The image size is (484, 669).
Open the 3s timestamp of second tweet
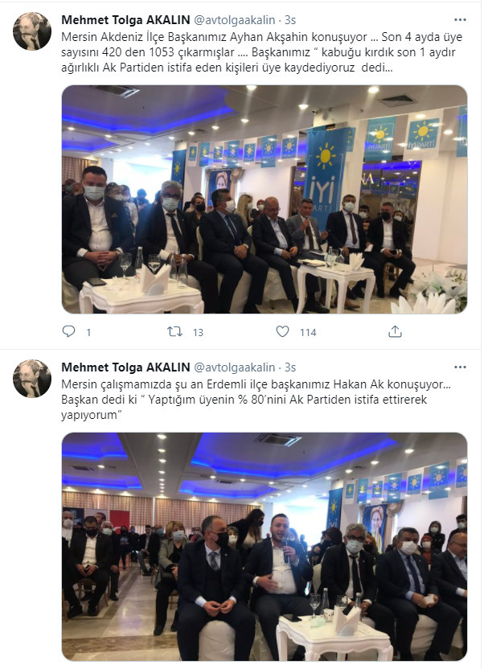[x=290, y=367]
